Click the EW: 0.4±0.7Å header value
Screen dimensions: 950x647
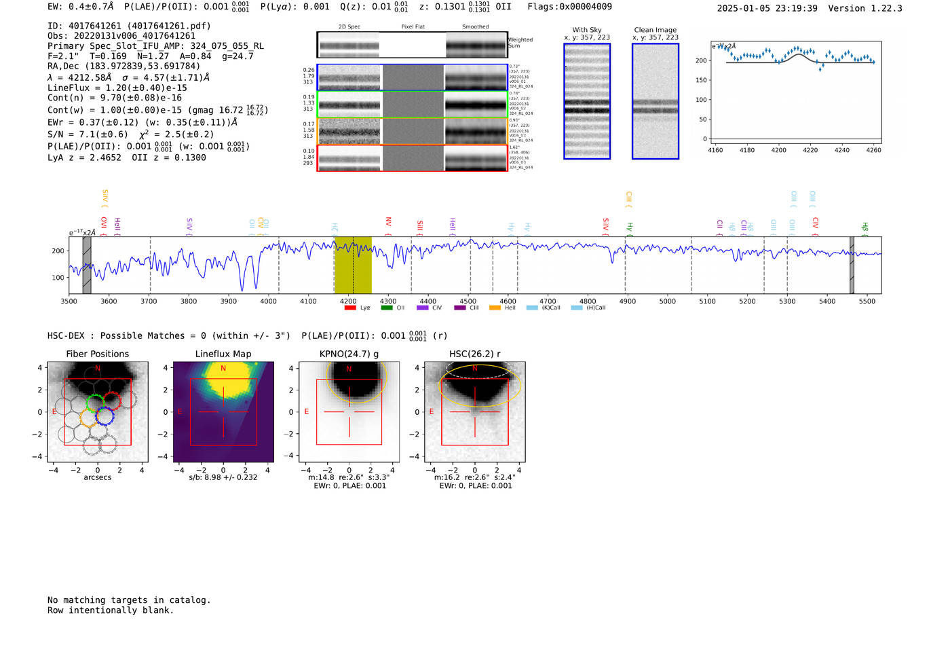point(81,7)
